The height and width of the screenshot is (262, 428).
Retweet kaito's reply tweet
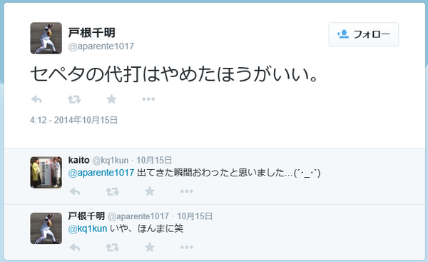pos(113,191)
